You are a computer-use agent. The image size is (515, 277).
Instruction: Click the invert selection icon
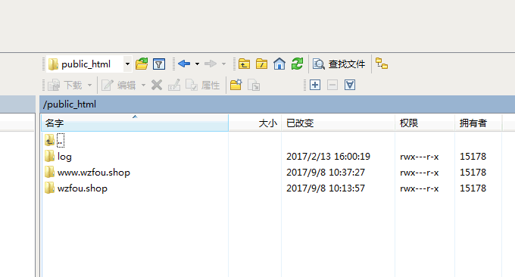tap(350, 85)
